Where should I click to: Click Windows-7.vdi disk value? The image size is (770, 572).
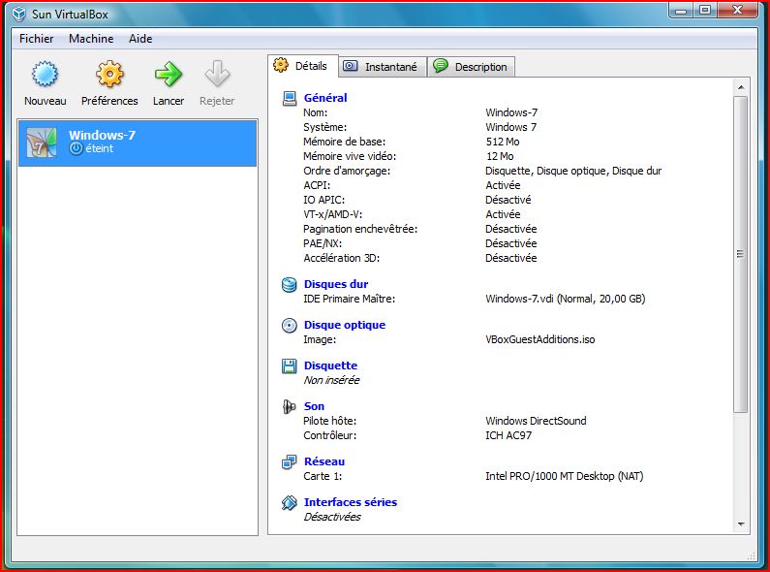pos(566,299)
